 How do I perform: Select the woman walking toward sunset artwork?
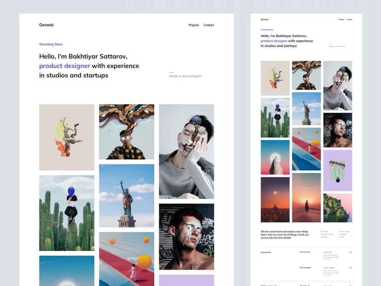(x=306, y=198)
